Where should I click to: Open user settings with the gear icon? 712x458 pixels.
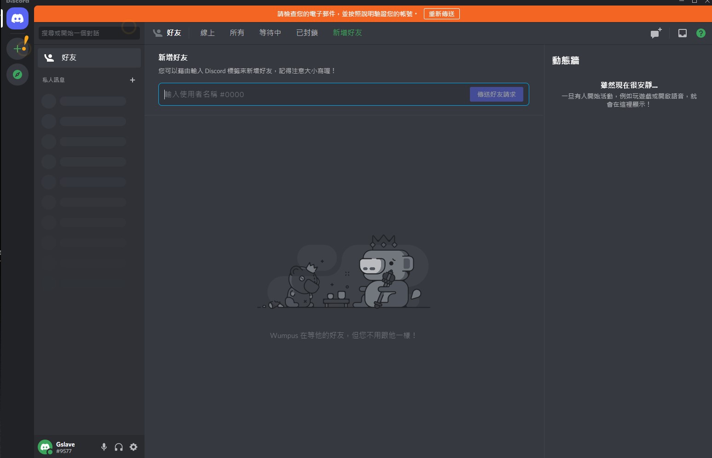[133, 447]
